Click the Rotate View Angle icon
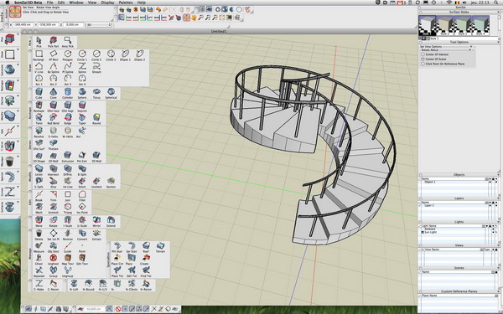Viewport: 503px width, 314px height. [x=15, y=12]
